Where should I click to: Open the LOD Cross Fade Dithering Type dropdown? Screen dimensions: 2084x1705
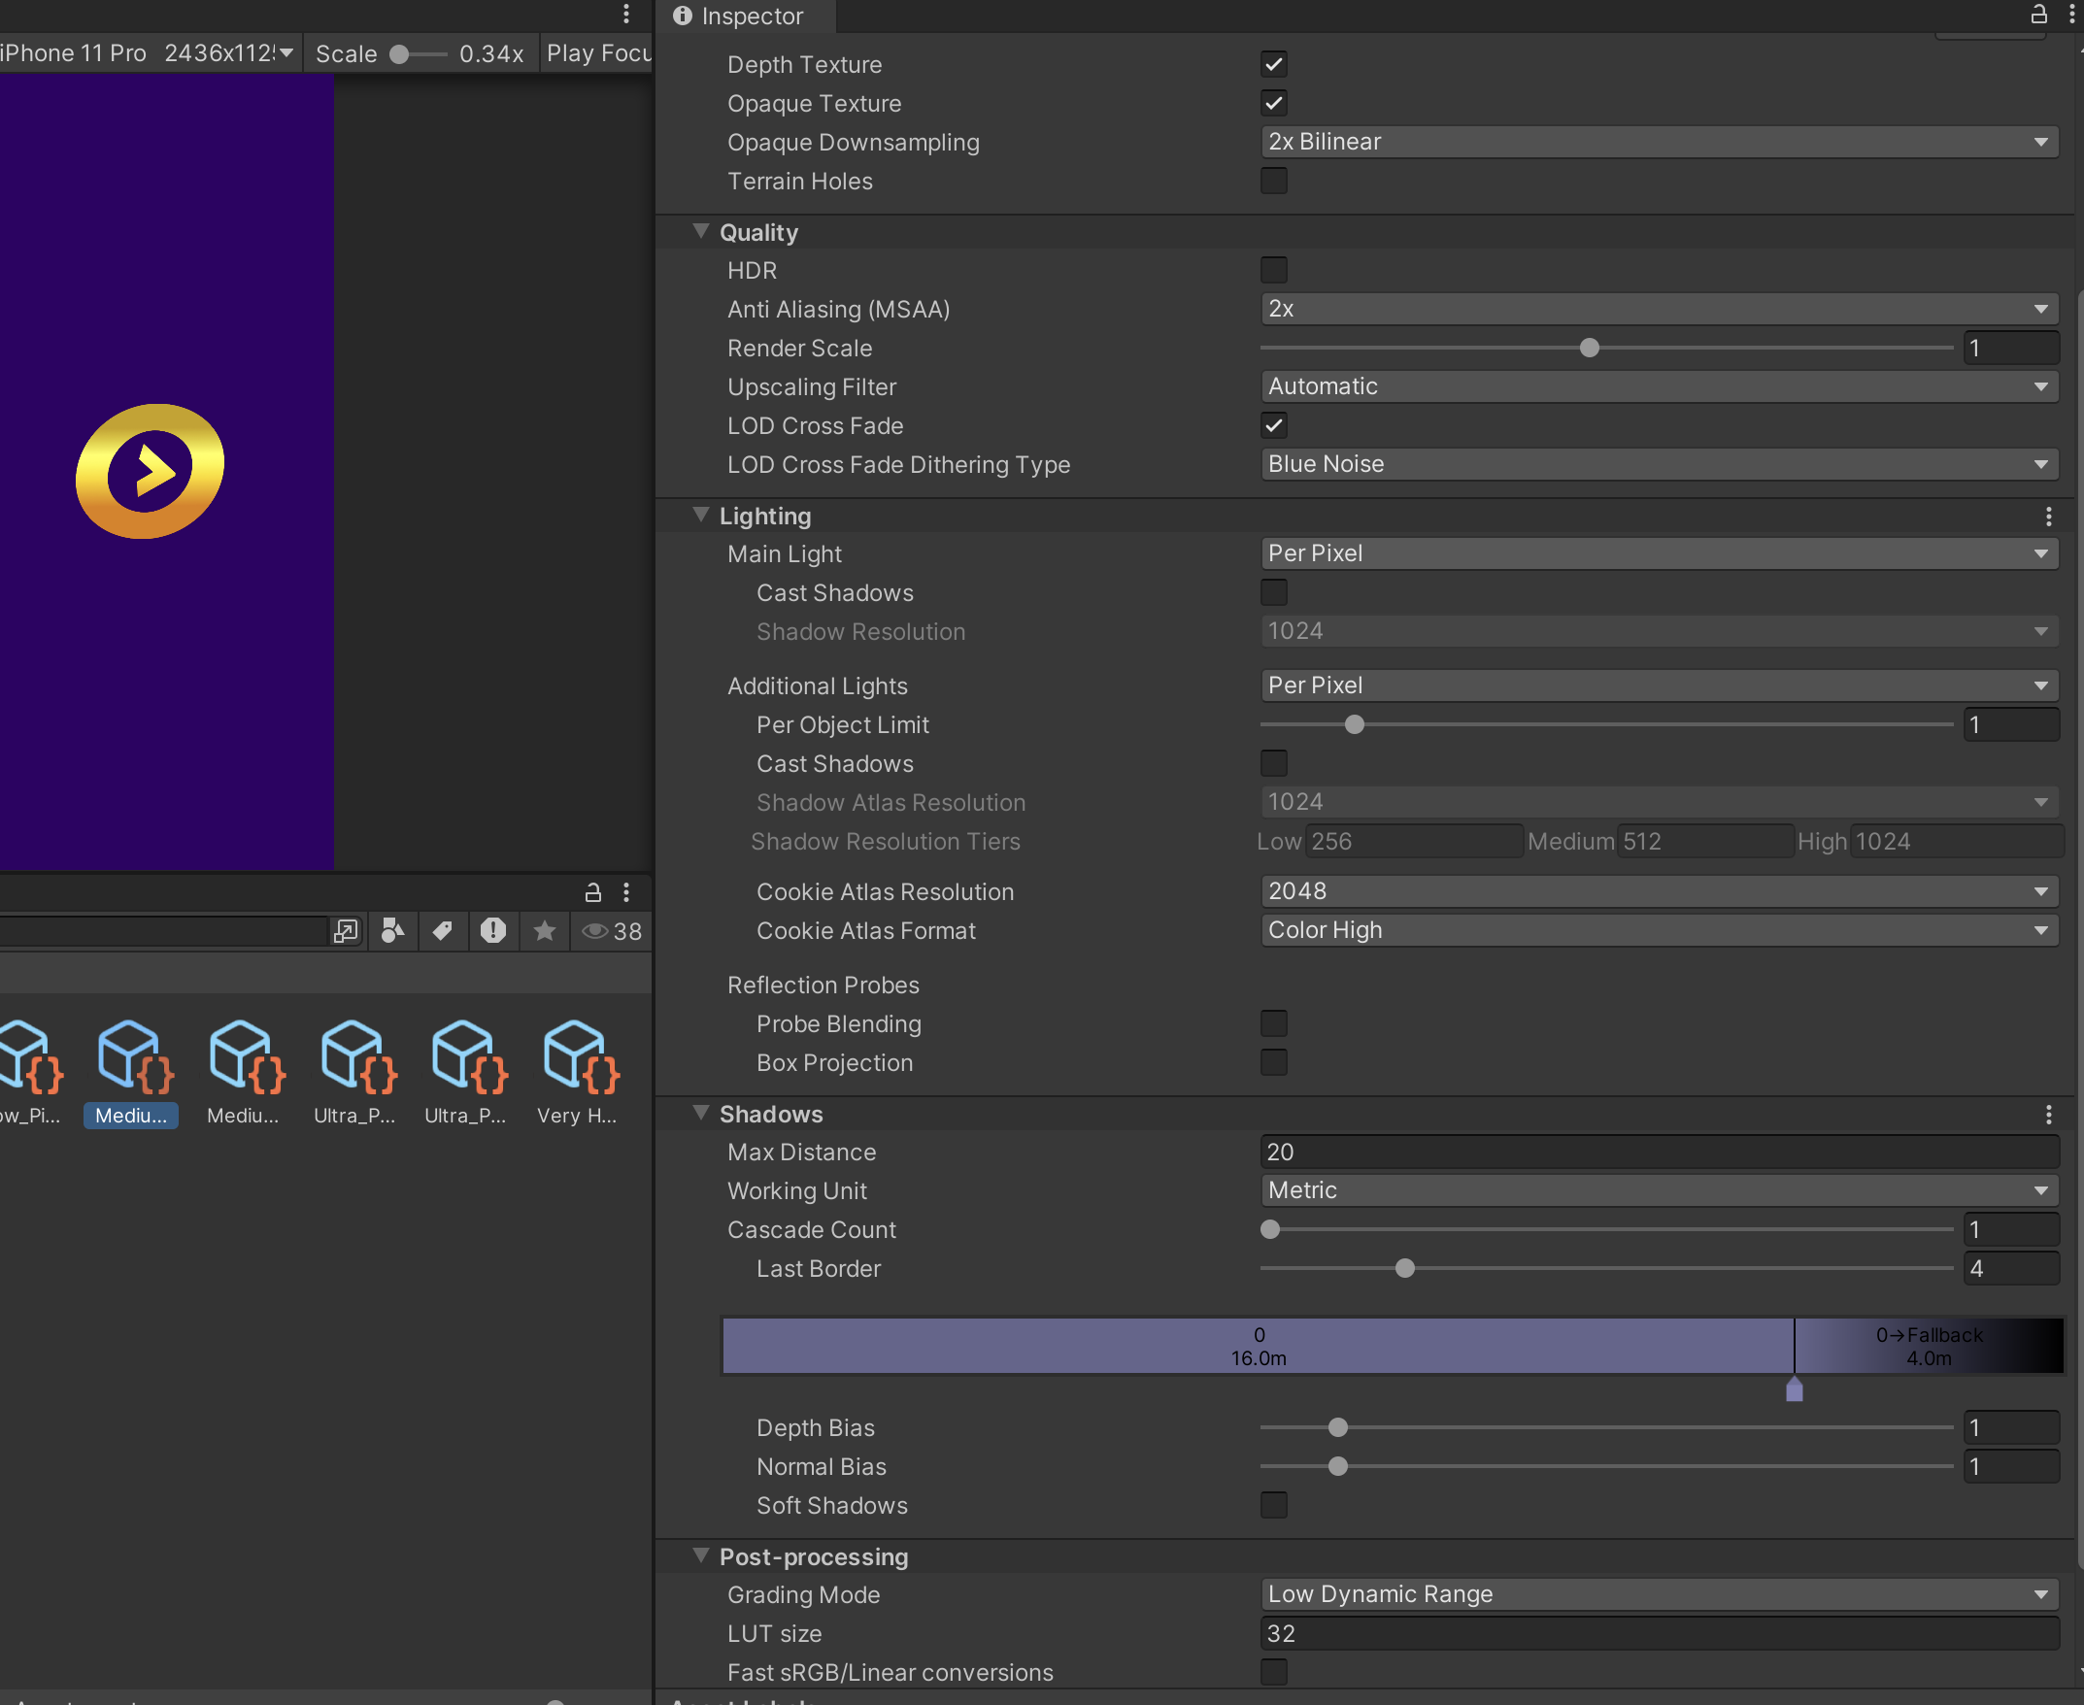(x=1658, y=463)
